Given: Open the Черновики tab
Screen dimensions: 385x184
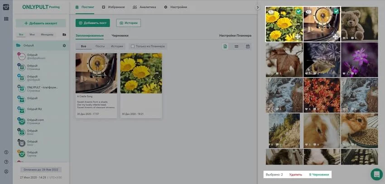Looking at the screenshot, I should (120, 35).
